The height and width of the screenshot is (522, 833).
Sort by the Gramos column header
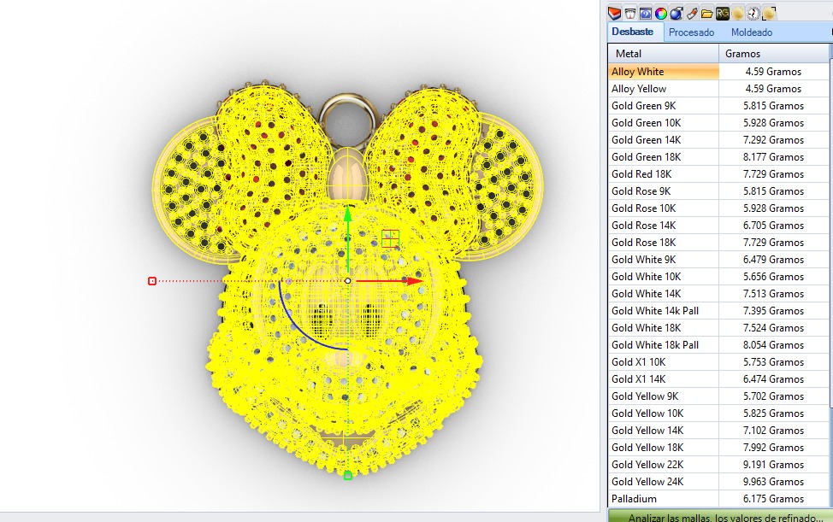click(773, 54)
